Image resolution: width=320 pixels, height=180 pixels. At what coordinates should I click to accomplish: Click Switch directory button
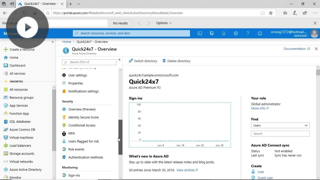(x=143, y=61)
